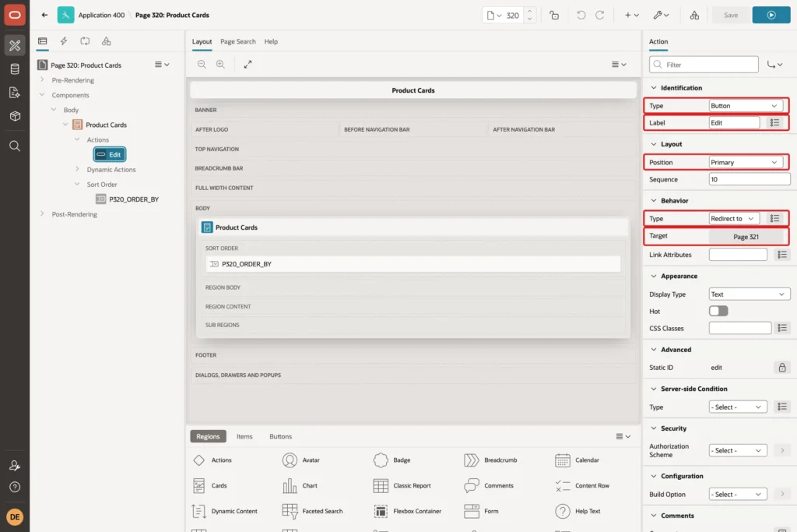
Task: Click the search magnifier in left sidebar
Action: coord(15,146)
